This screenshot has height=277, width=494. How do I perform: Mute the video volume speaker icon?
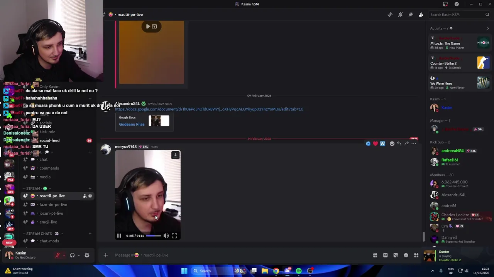click(x=166, y=235)
